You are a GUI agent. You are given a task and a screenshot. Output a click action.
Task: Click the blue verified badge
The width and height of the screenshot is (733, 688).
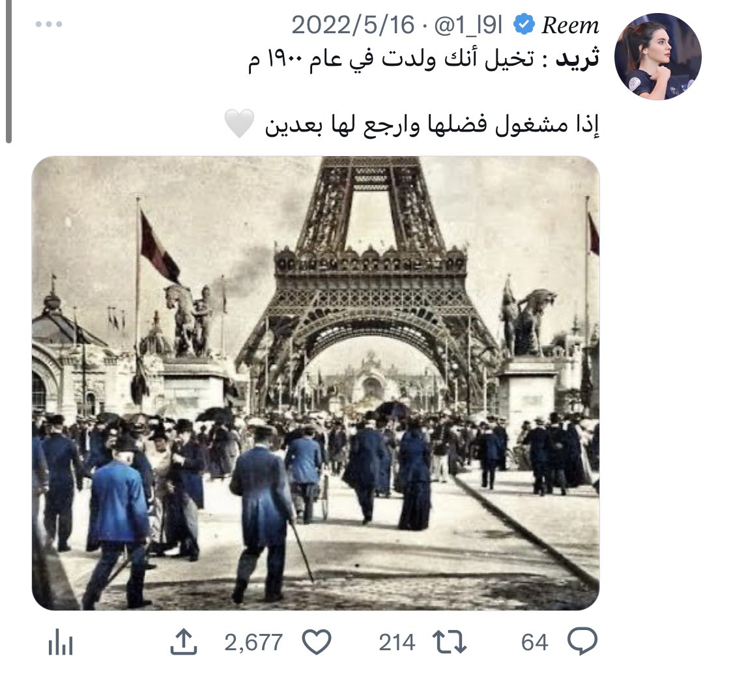pos(524,25)
